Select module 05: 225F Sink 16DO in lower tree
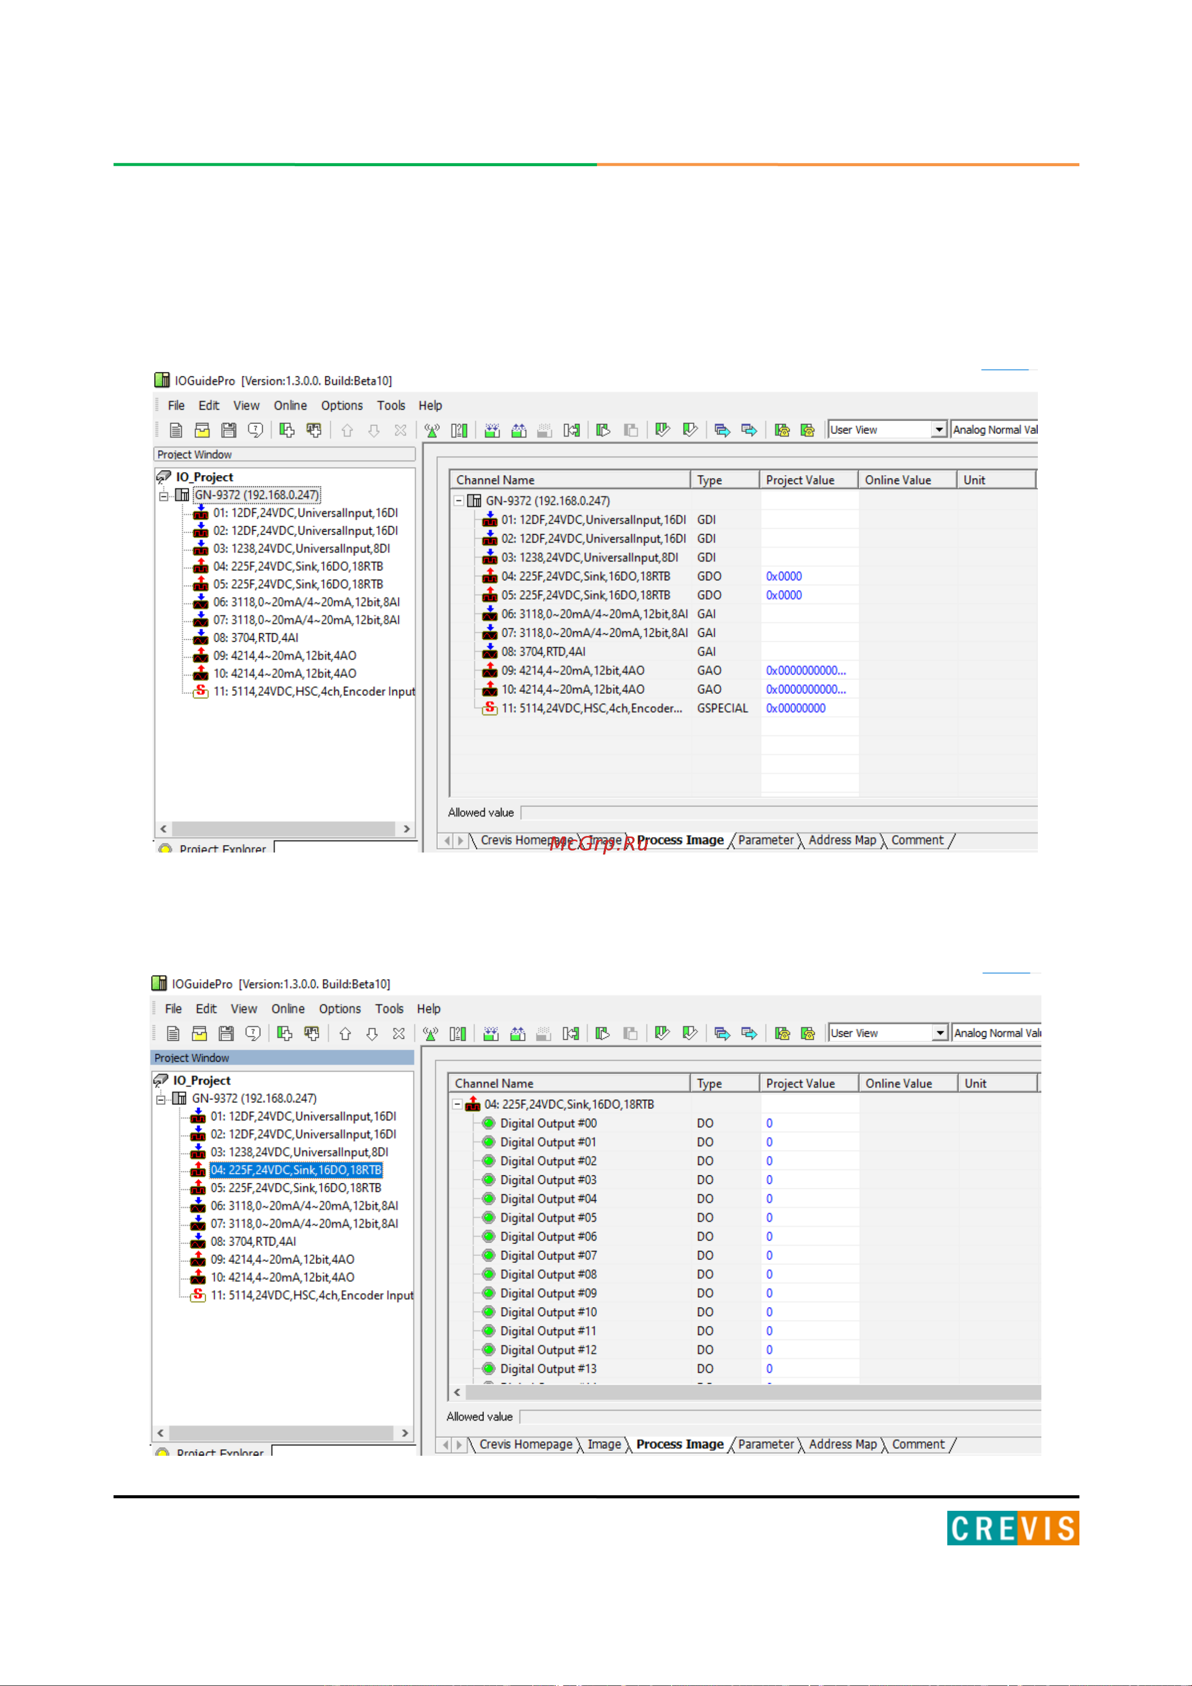 coord(296,1188)
